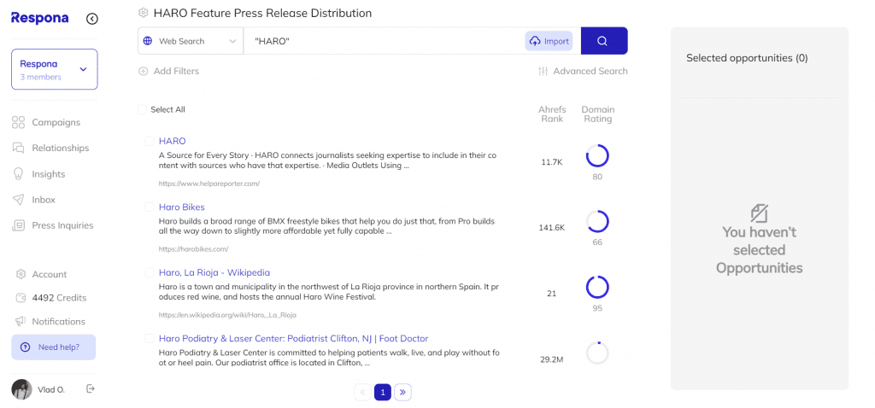The width and height of the screenshot is (875, 408).
Task: Open Haro, La Rioja - Wikipedia link
Action: [x=214, y=273]
